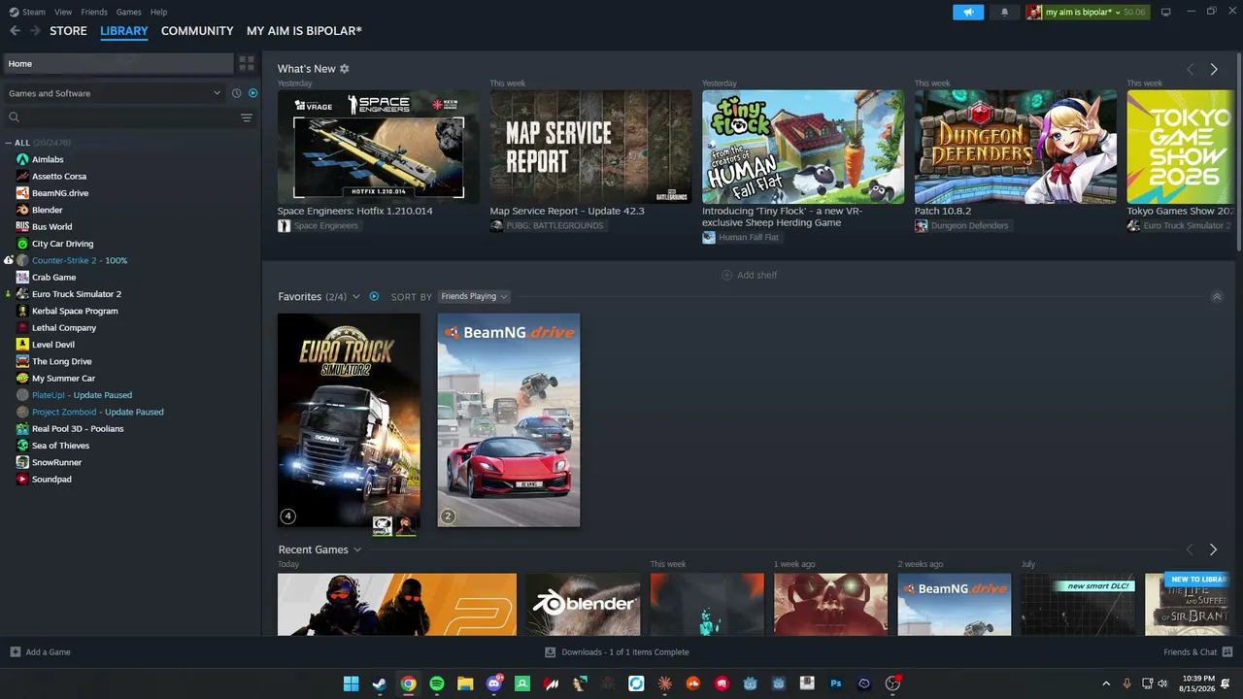Click the Aimlabs game icon
1243x699 pixels.
tap(22, 159)
